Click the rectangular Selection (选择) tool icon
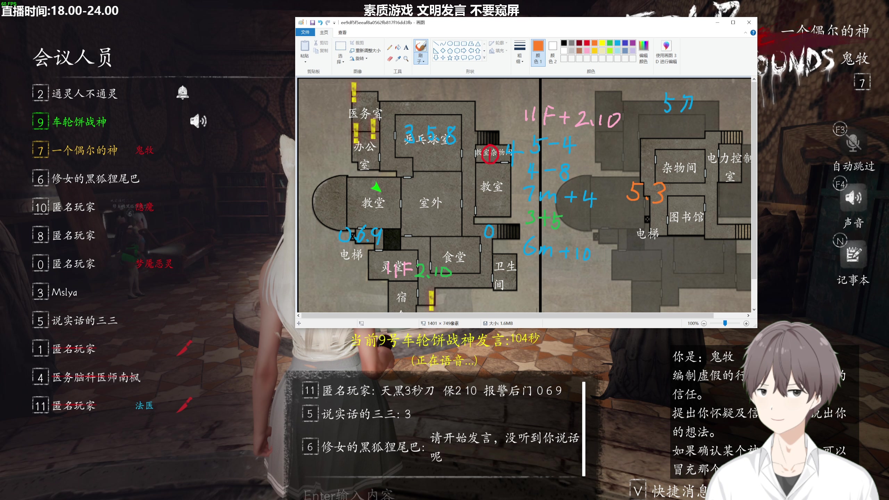 coord(340,46)
